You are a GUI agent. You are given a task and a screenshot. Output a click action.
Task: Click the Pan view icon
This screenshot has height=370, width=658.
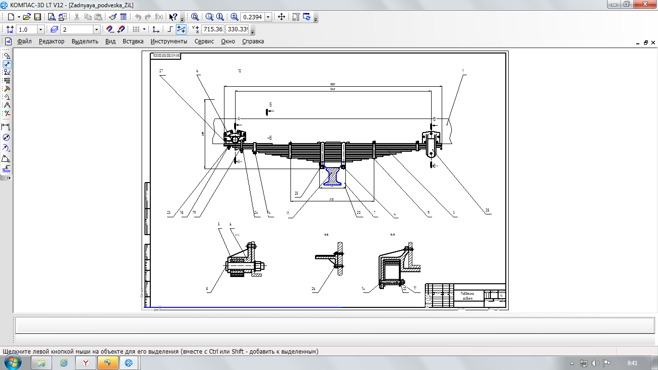click(282, 17)
